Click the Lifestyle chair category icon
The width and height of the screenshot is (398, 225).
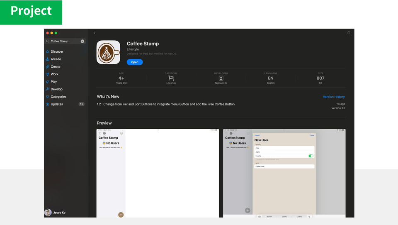click(171, 78)
